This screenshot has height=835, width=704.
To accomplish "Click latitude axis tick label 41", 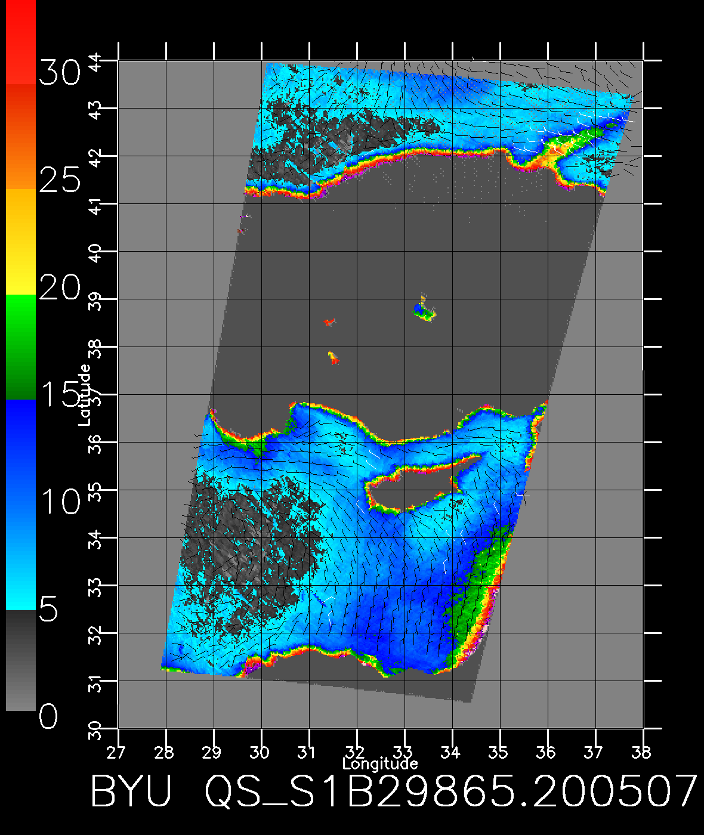I will click(x=95, y=205).
